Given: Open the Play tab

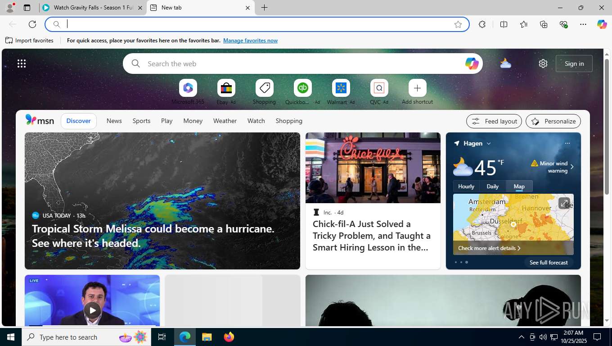Looking at the screenshot, I should (167, 121).
